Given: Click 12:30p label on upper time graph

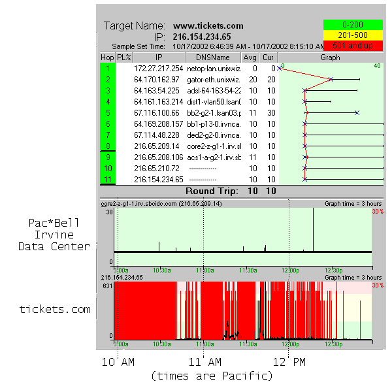Looking at the screenshot, I should point(333,270).
